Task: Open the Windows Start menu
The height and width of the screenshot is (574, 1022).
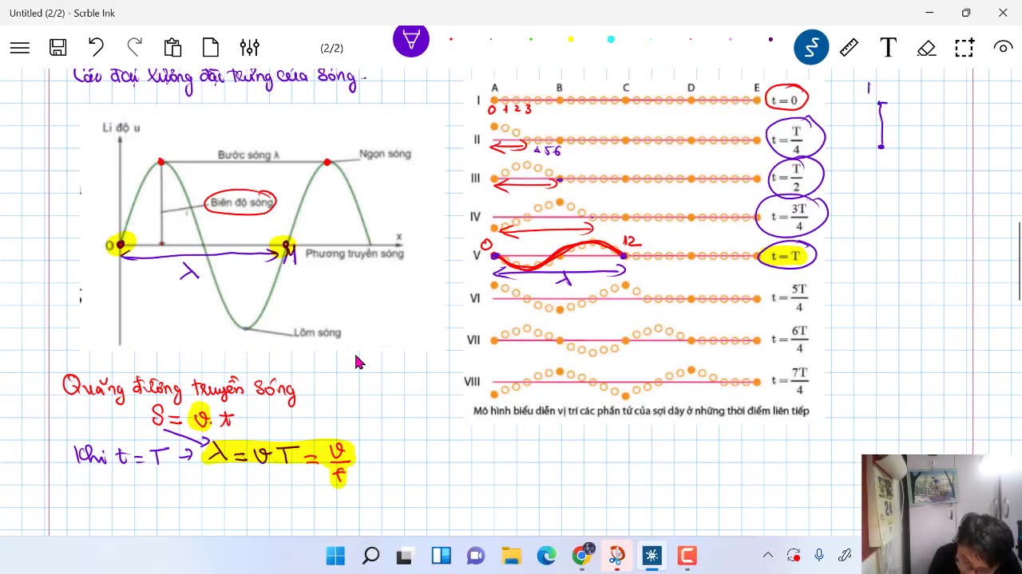Action: coord(335,556)
